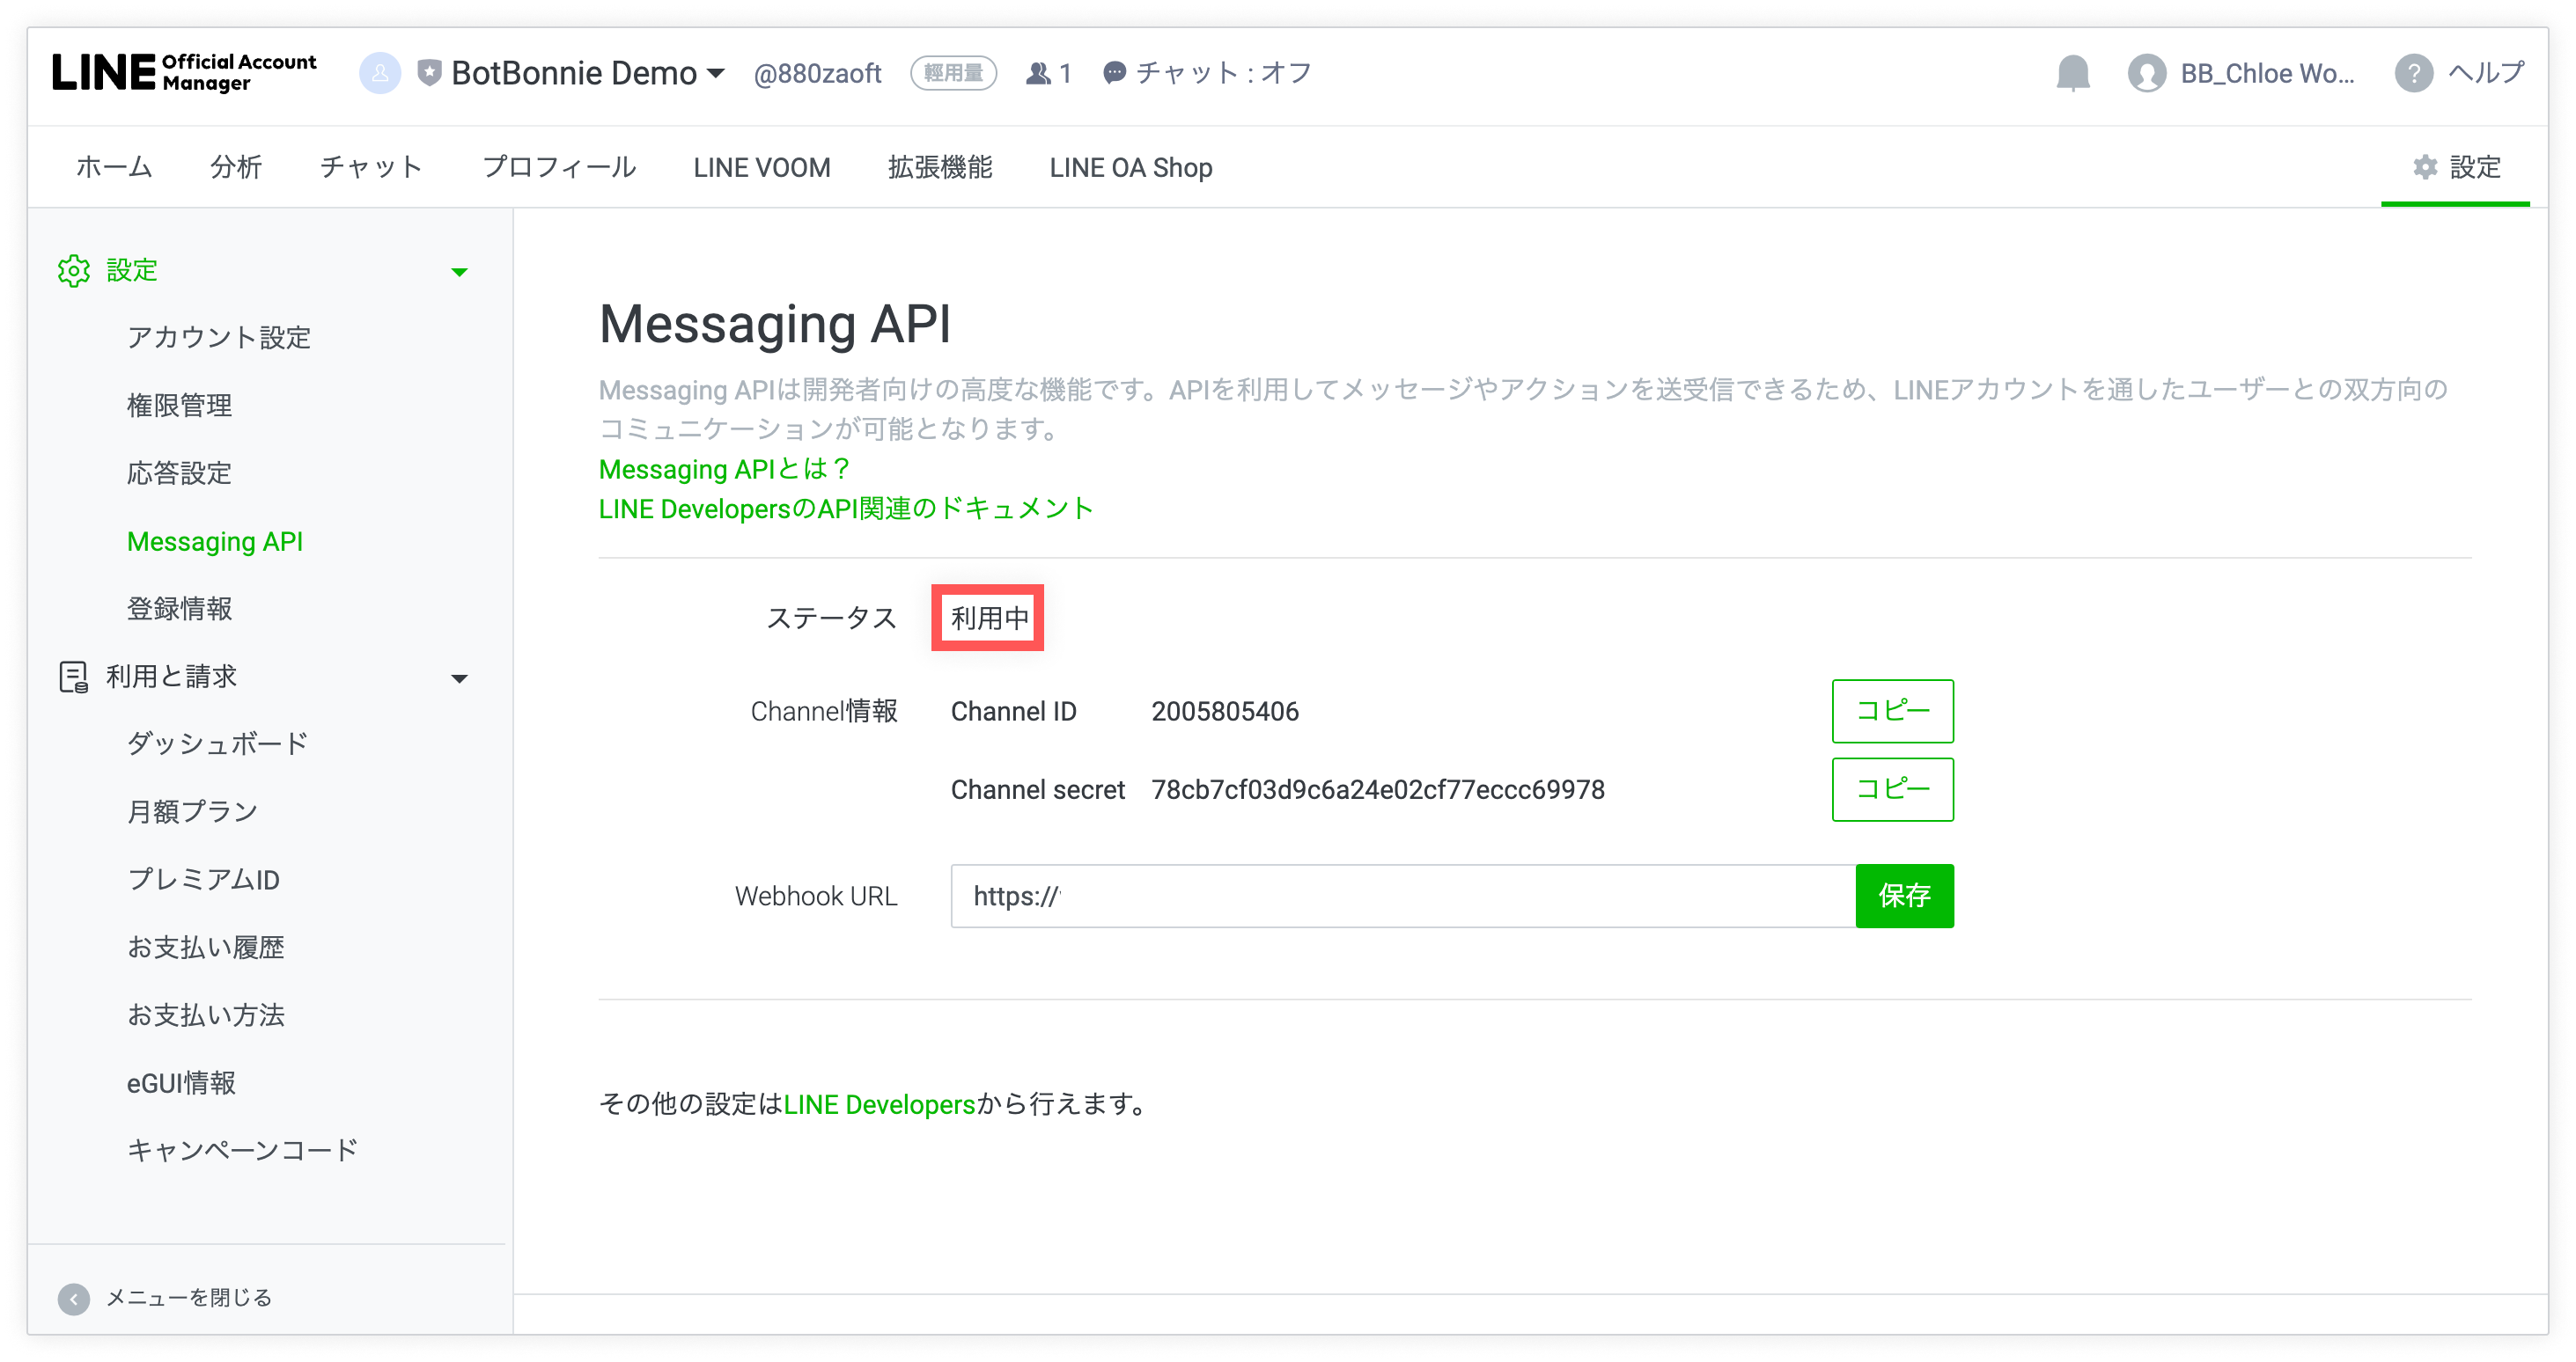The height and width of the screenshot is (1362, 2576).
Task: Open notifications bell
Action: click(x=2072, y=73)
